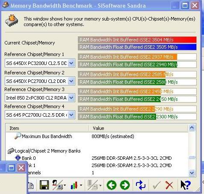Open dropdown arrow beside the user/computer icon
This screenshot has width=204, height=194.
65,185
